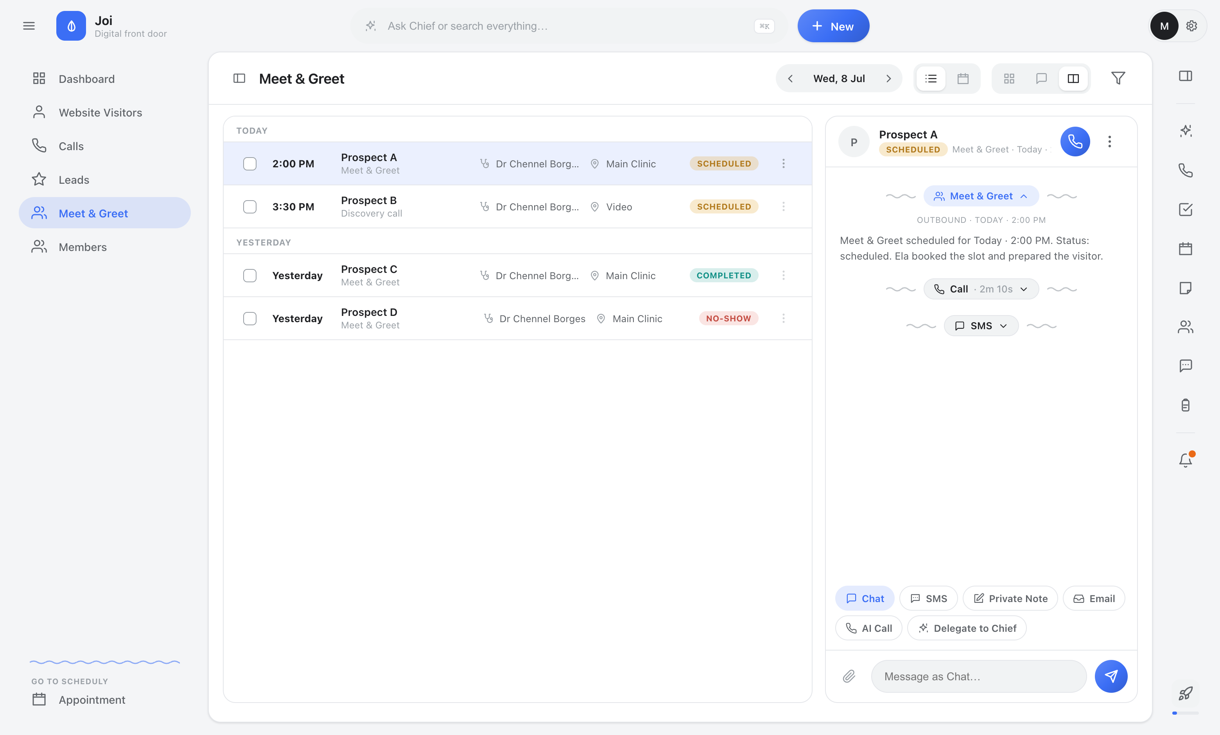This screenshot has width=1220, height=735.
Task: Open tasks checkbox icon in right rail
Action: [x=1185, y=210]
